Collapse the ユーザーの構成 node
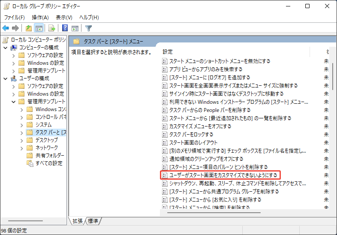This screenshot has height=235, width=337. pos(6,79)
